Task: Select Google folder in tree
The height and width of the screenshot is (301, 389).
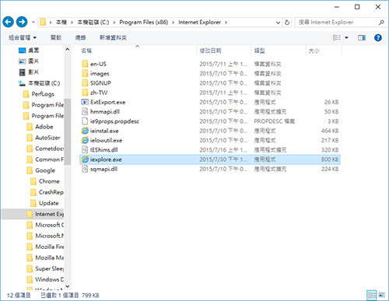Action: click(x=41, y=170)
